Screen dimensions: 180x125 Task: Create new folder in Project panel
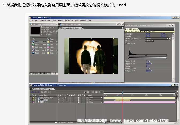35,73
